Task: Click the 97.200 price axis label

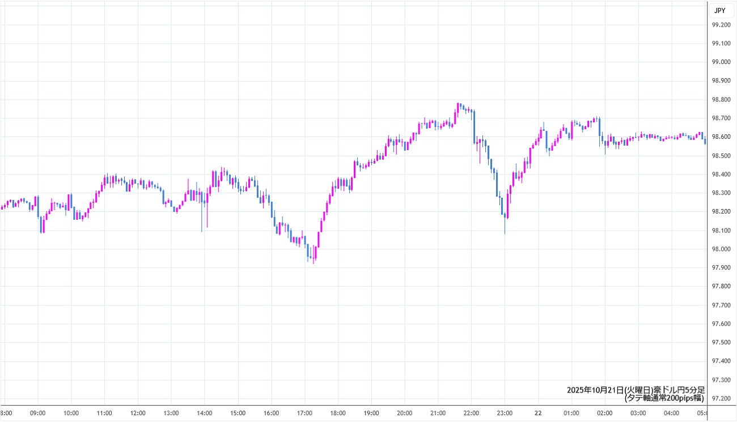Action: tap(721, 399)
